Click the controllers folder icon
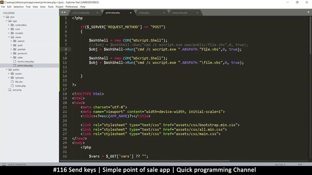 tap(12, 25)
